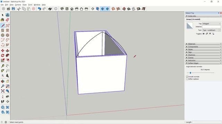This screenshot has height=124, width=222.
Task: Open the Tools menu
Action: pos(30,5)
